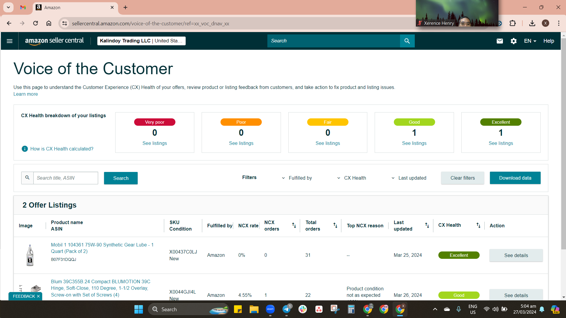Click the info icon beside CX Health calculated
566x318 pixels.
pos(25,149)
